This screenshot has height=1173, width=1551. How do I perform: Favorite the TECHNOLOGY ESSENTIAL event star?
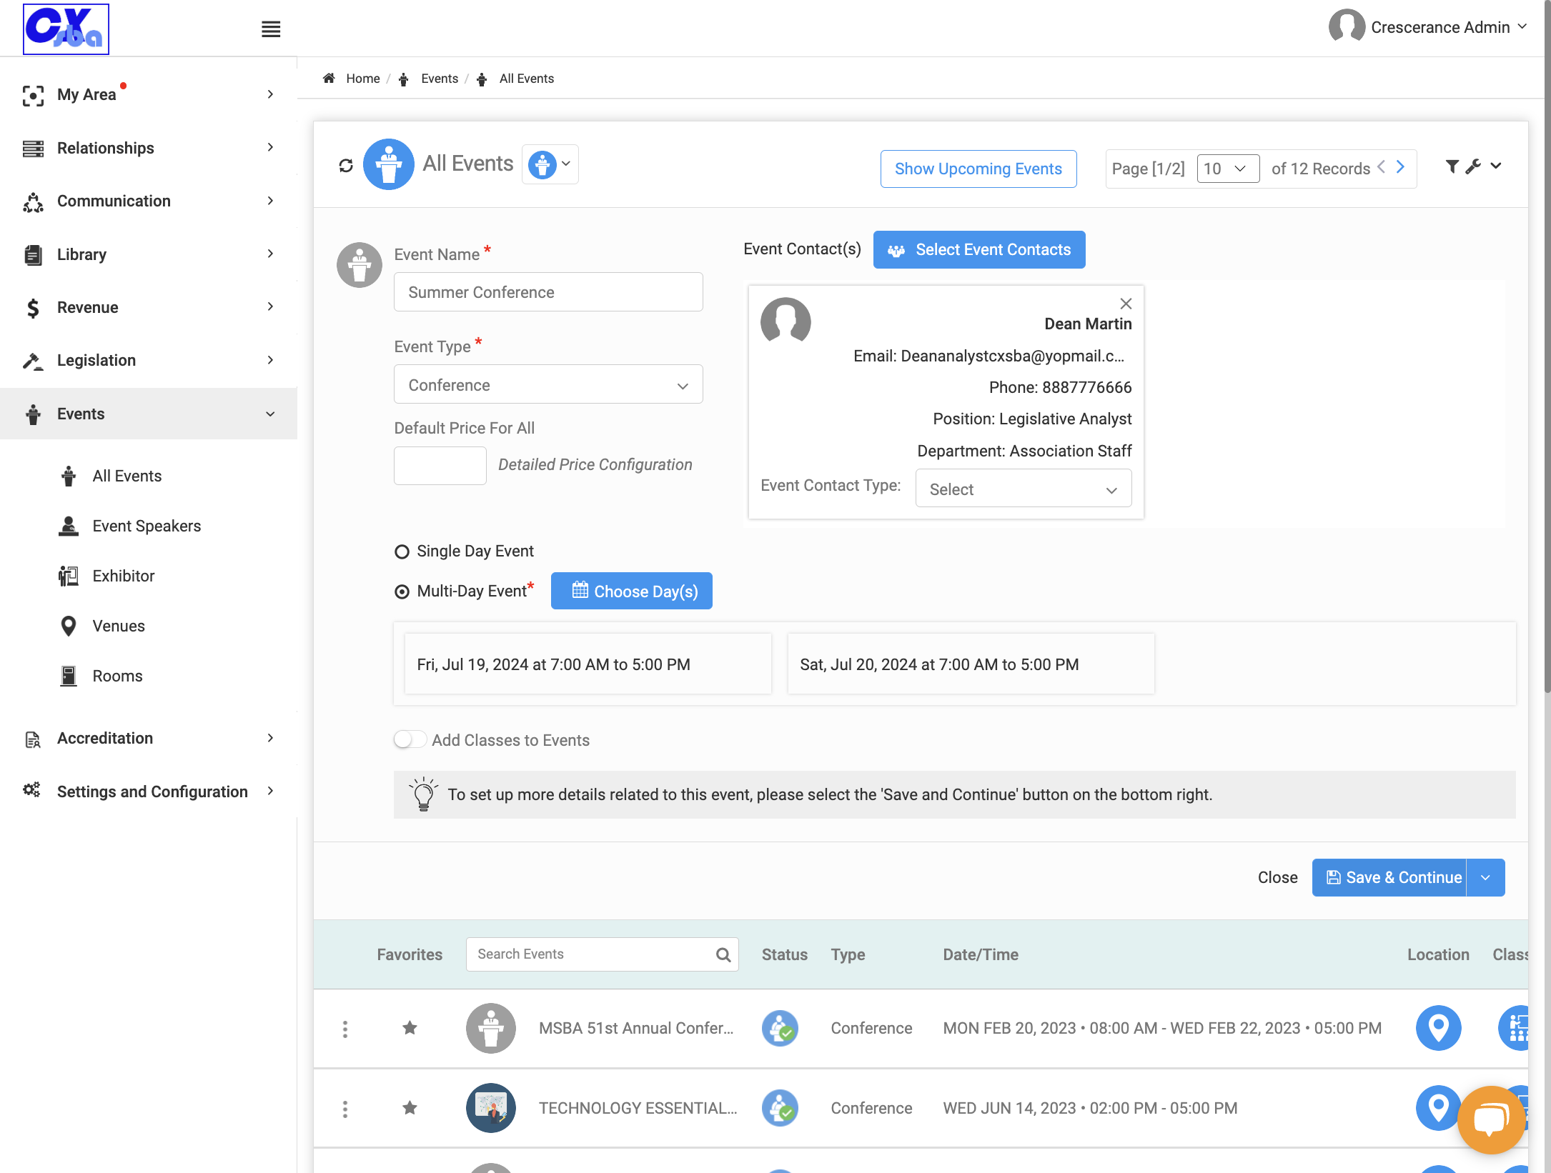(410, 1108)
